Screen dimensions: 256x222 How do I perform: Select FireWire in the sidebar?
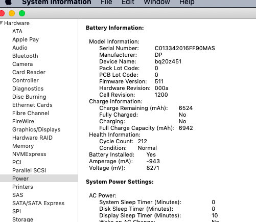coord(23,121)
